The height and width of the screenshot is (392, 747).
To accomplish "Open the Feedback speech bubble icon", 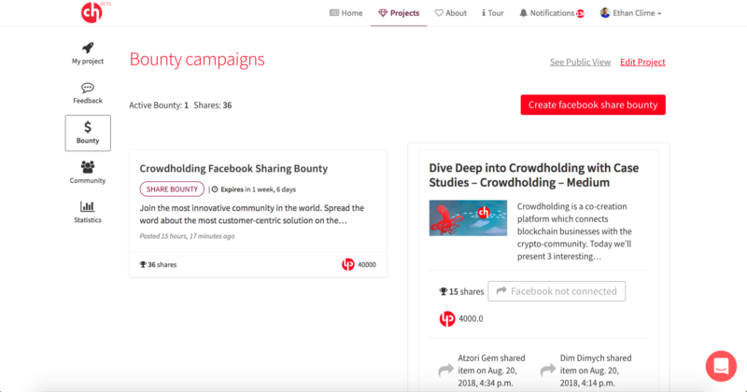I will click(88, 88).
